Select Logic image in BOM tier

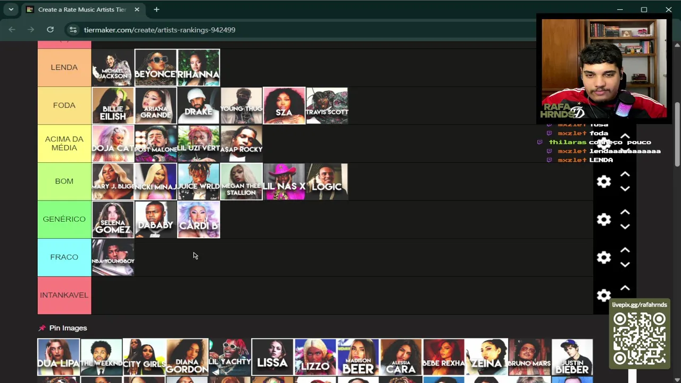click(x=327, y=181)
